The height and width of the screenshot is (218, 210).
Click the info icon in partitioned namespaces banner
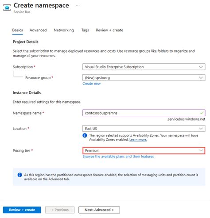tap(19, 175)
